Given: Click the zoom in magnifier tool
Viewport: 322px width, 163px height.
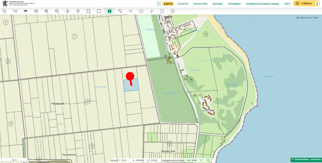Looking at the screenshot, I should (x=46, y=11).
